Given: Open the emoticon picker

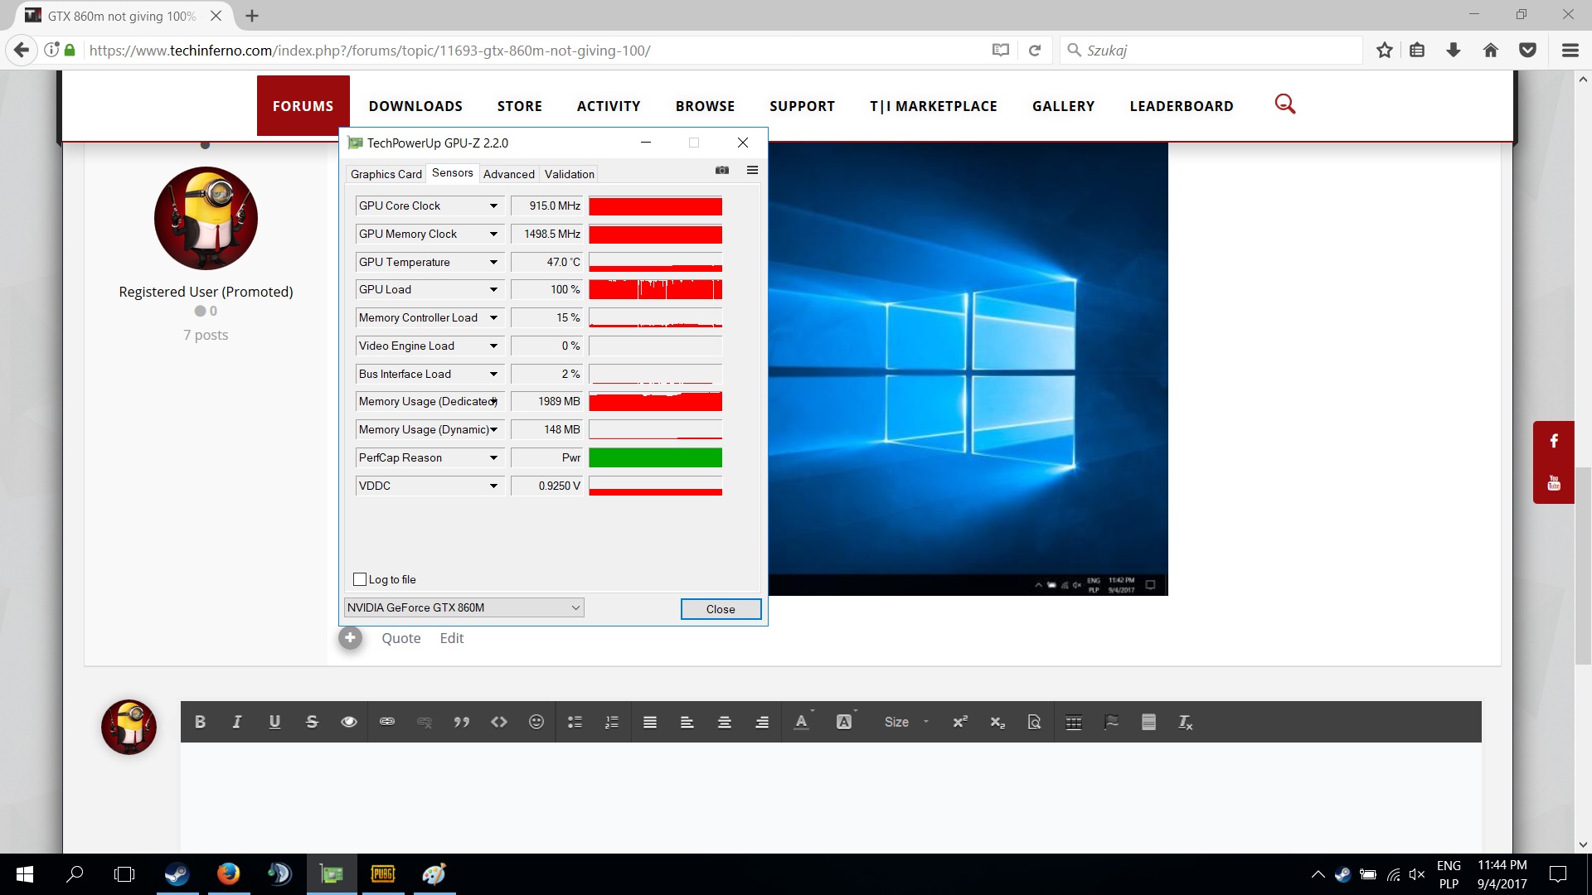Looking at the screenshot, I should [x=536, y=722].
